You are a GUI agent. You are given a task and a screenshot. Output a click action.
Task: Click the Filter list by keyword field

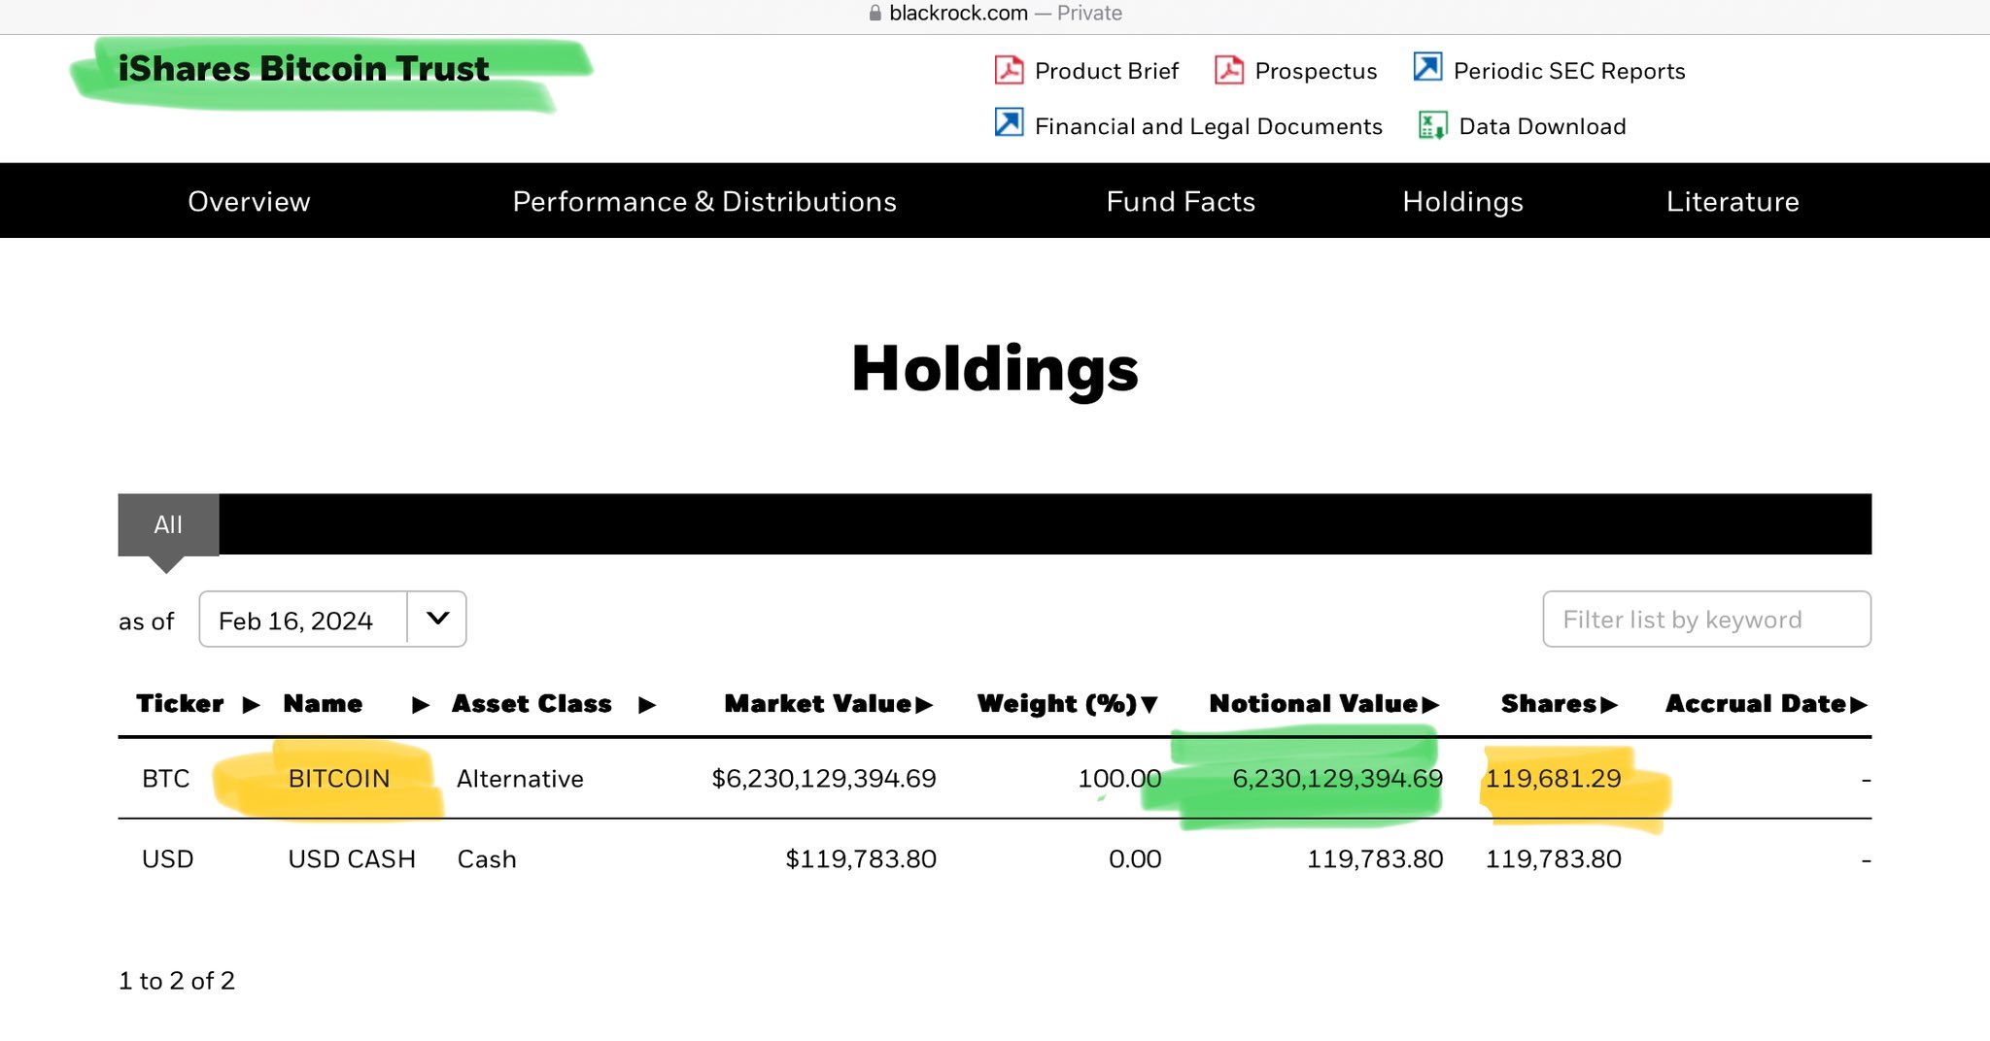1706,619
